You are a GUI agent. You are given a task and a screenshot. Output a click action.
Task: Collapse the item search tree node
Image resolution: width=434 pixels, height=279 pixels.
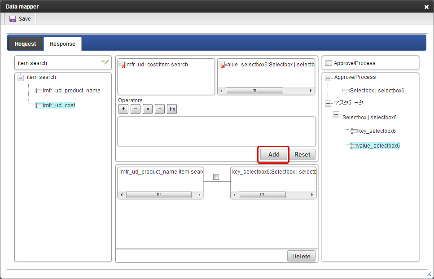pos(21,78)
